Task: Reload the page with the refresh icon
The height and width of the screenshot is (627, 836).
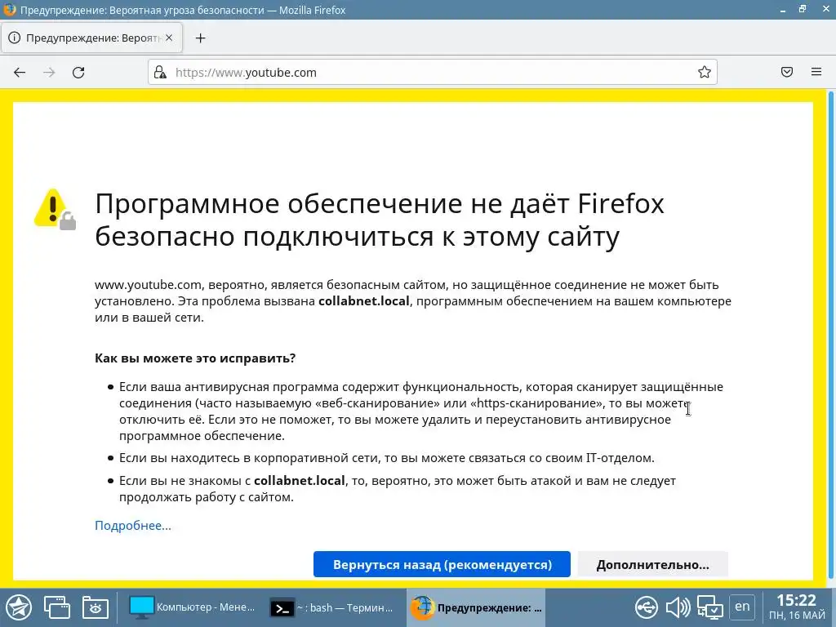Action: (78, 73)
